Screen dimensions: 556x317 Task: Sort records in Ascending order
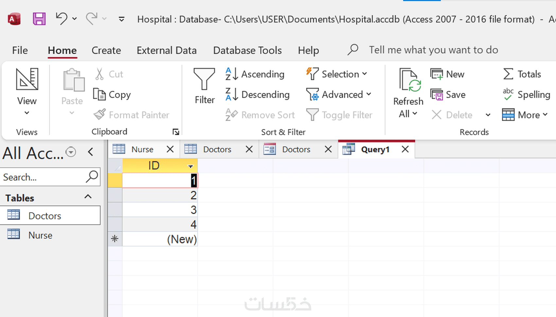pyautogui.click(x=255, y=74)
